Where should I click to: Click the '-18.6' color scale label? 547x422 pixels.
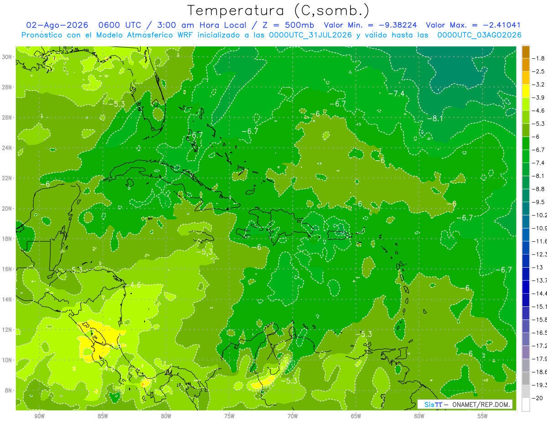pyautogui.click(x=539, y=371)
